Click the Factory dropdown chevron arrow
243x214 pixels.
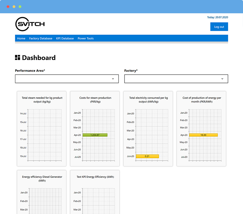point(222,79)
